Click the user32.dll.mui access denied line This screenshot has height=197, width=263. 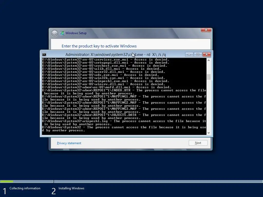pos(104,72)
